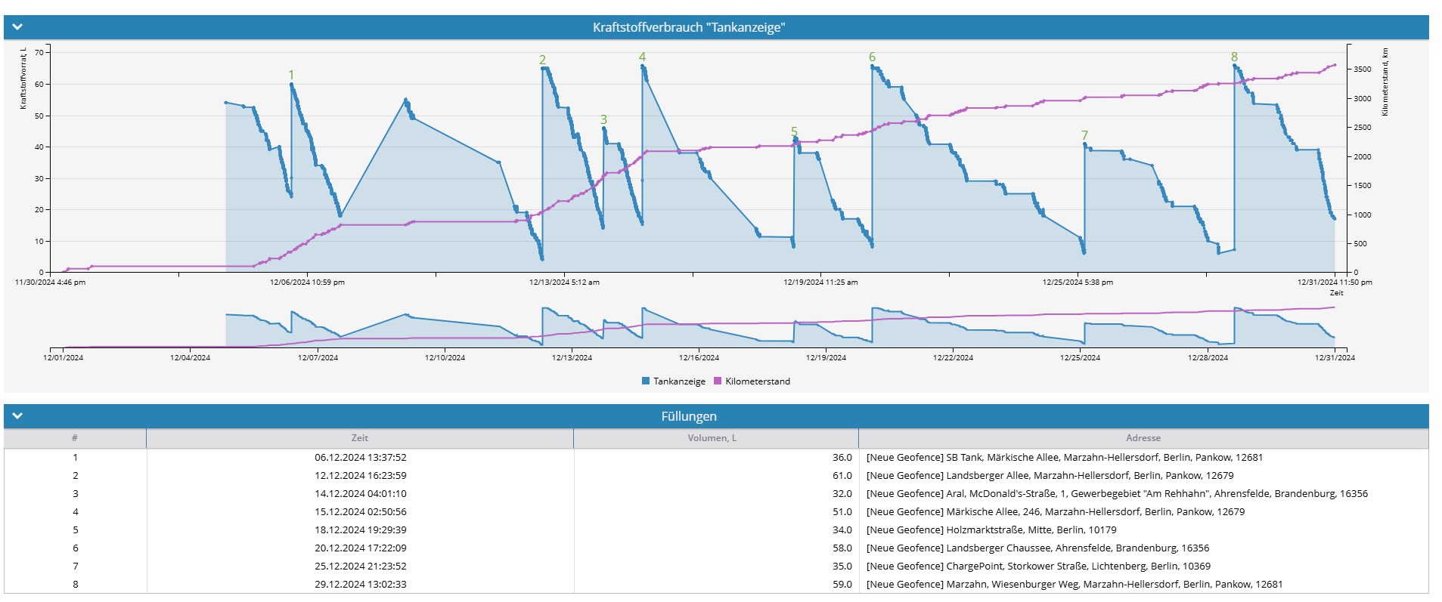Click fill marker 4 above the peak

[x=642, y=57]
